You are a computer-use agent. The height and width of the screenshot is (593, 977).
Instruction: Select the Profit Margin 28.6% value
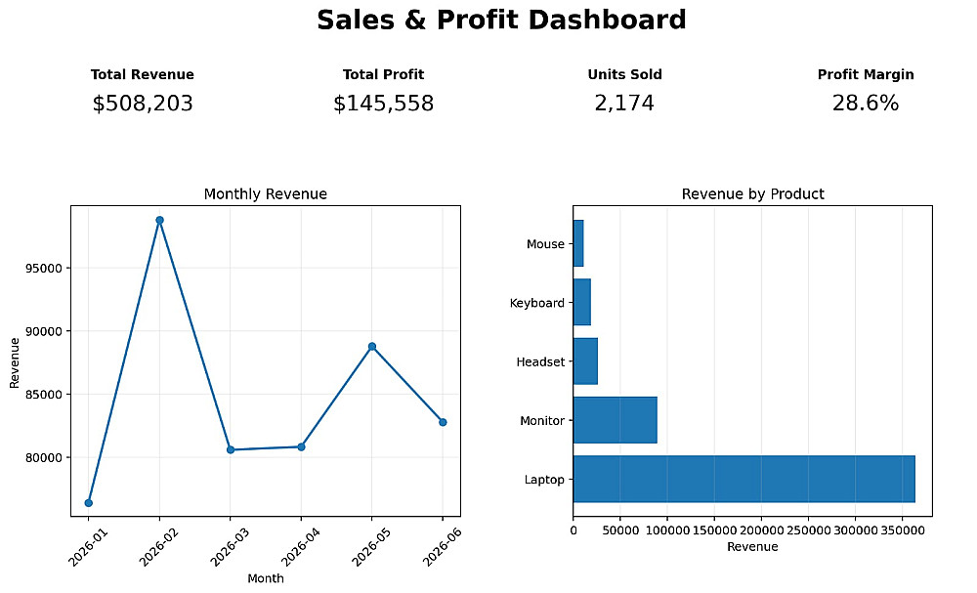[x=866, y=104]
